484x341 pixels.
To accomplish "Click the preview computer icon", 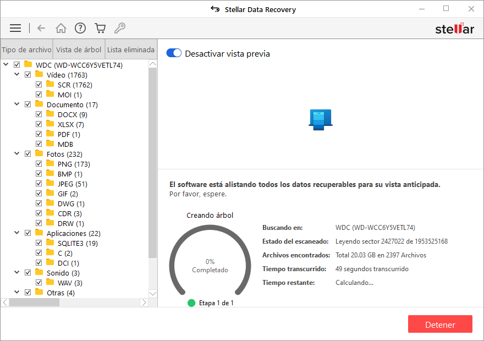I will [321, 119].
